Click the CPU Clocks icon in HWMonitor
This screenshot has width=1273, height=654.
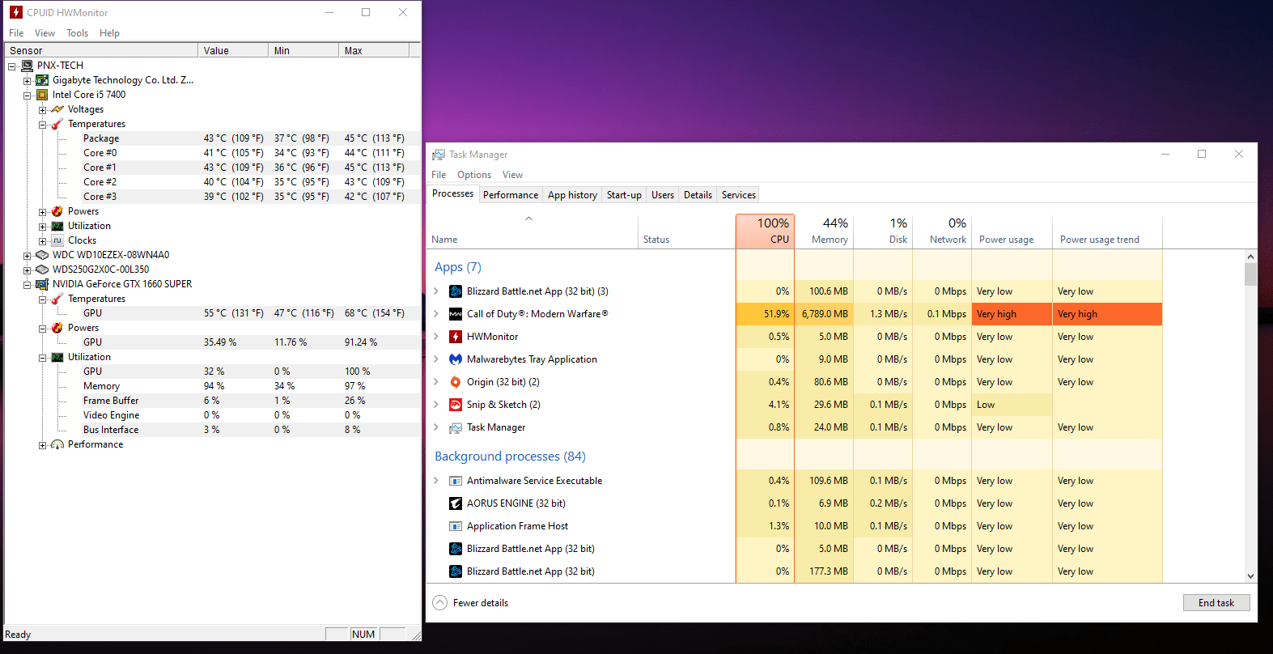57,240
